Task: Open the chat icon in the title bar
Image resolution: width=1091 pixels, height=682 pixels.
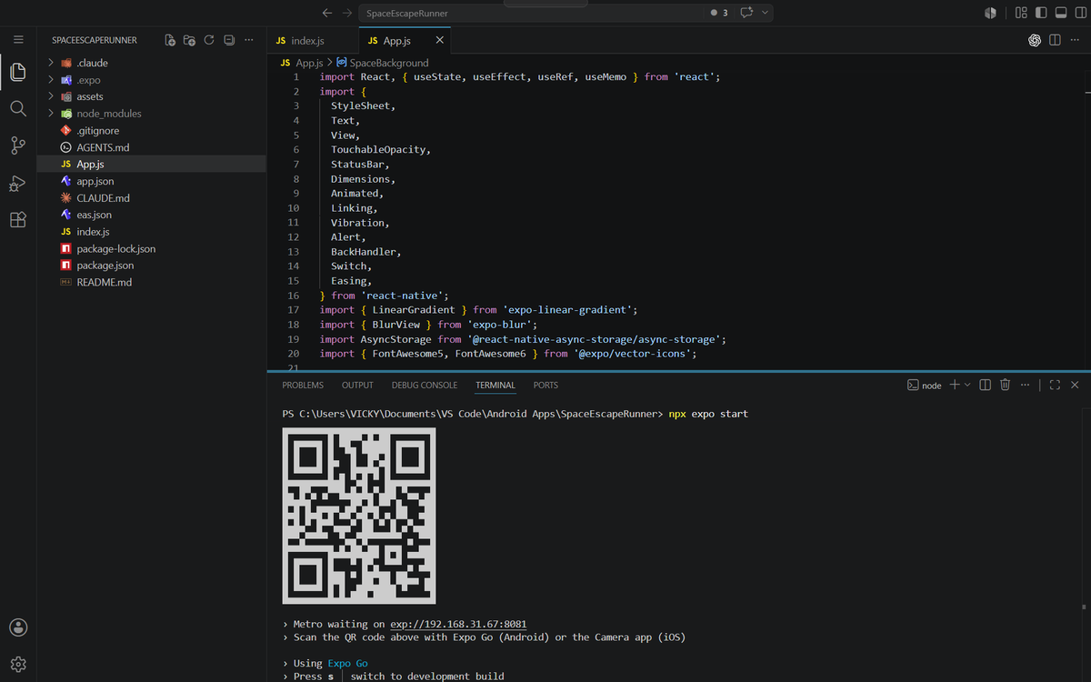Action: pos(747,13)
